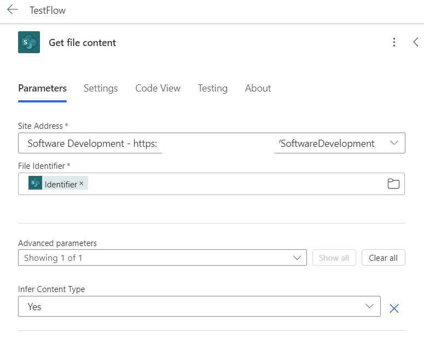Click the SharePoint icon next to Get file content
Viewport: 424px width, 343px height.
point(29,42)
